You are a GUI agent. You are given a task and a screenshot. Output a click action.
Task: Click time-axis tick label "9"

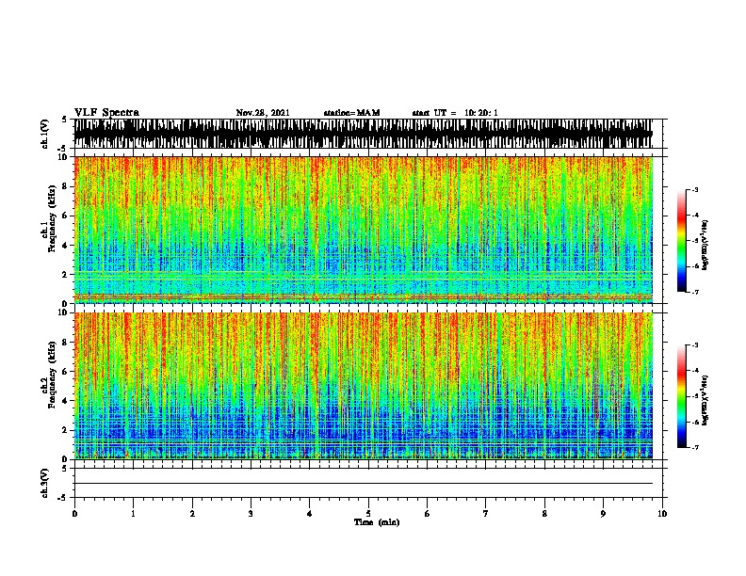click(x=603, y=514)
